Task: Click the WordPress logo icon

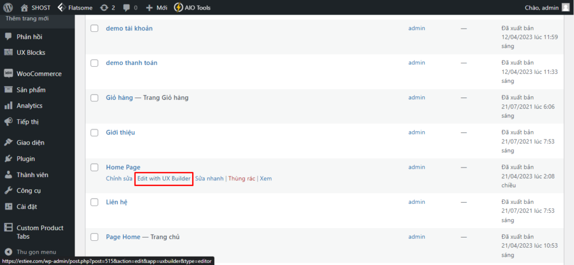Action: point(8,8)
